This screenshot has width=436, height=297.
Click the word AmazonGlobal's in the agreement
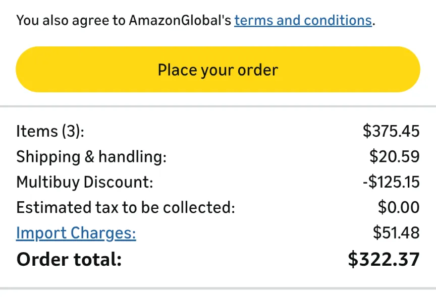pyautogui.click(x=180, y=21)
